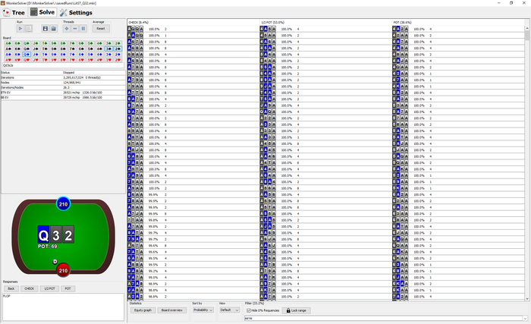The width and height of the screenshot is (531, 324).
Task: Select the Iterations status row
Action: 63,77
